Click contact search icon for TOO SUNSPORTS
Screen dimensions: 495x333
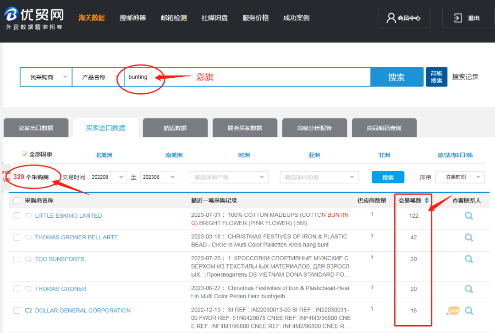coord(469,259)
